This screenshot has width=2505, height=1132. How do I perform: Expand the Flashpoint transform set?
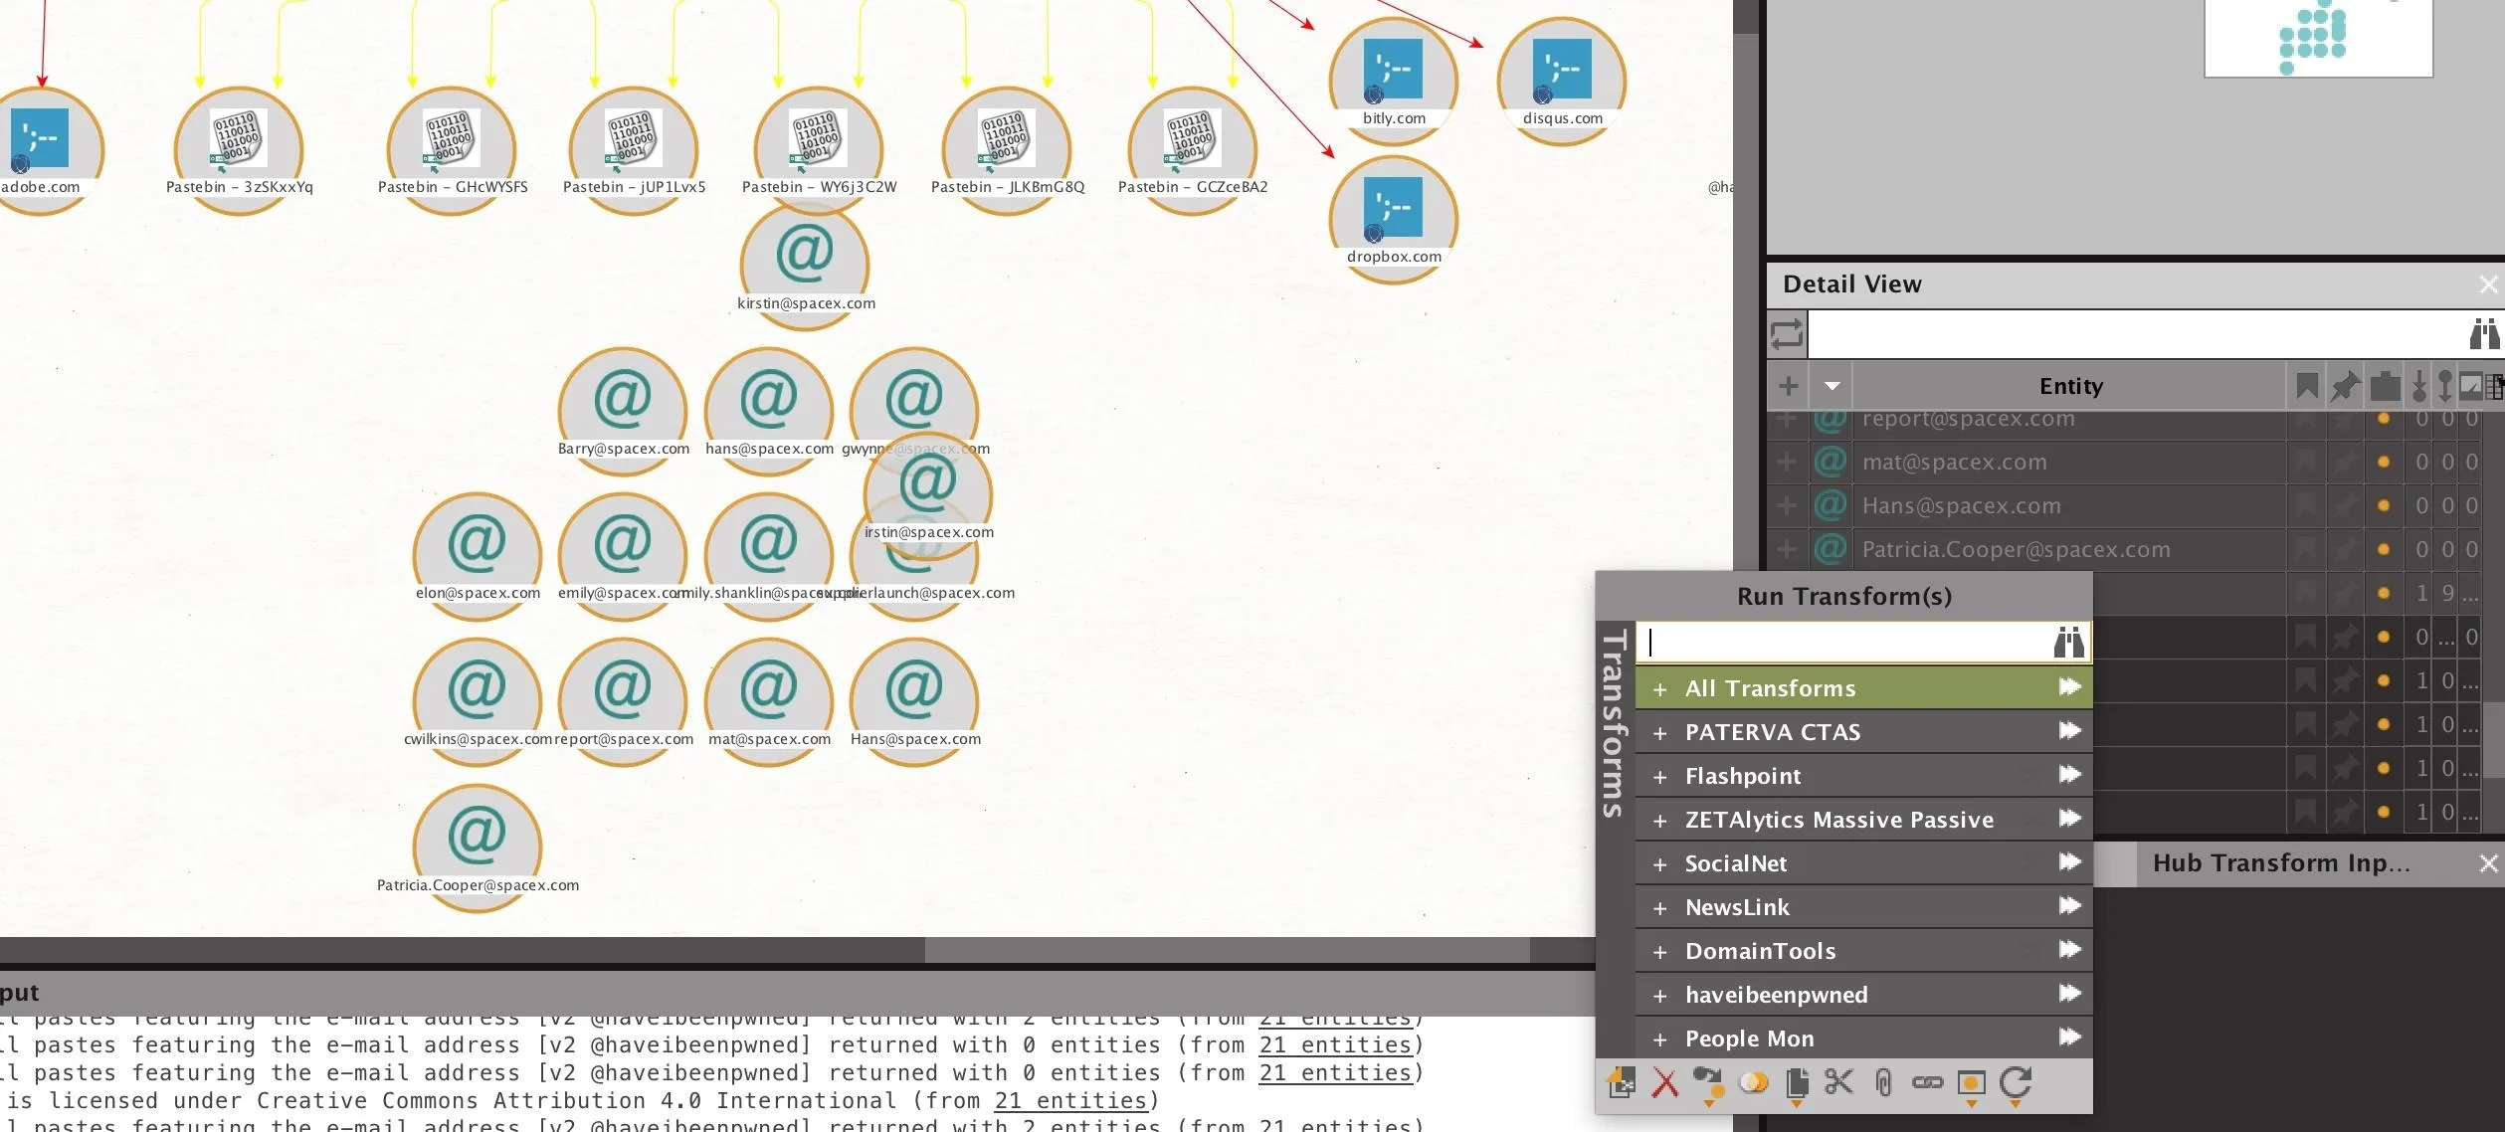[x=1659, y=777]
